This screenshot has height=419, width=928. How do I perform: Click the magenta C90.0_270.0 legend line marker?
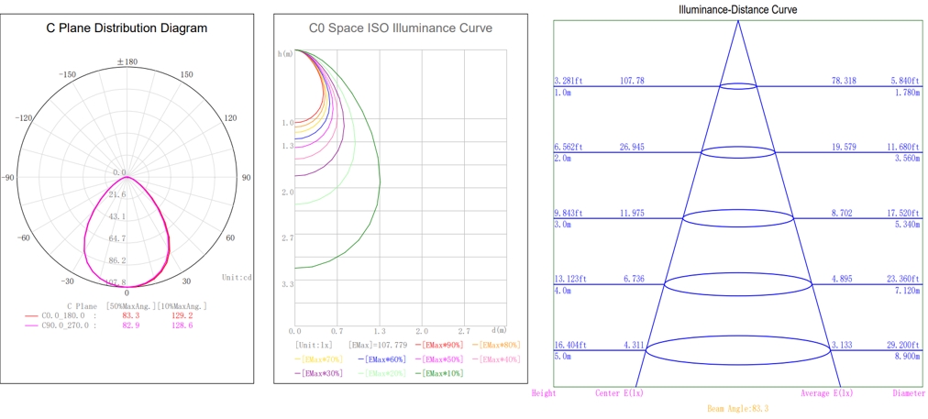[32, 325]
